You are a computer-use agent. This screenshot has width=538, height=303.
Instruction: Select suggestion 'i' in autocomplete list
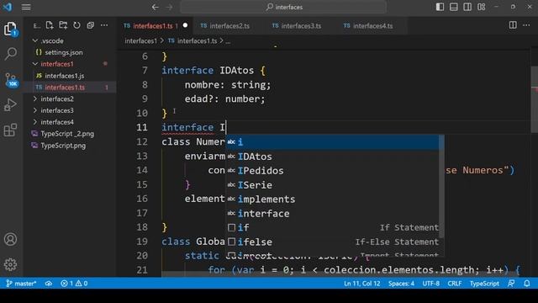click(332, 142)
